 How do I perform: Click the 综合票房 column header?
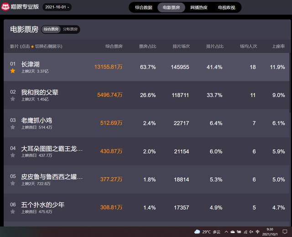[x=114, y=46]
